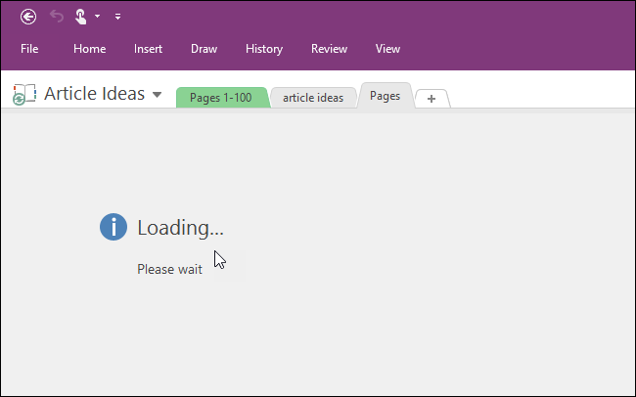Select the article ideas section tab
Screen dimensions: 636x397
313,98
